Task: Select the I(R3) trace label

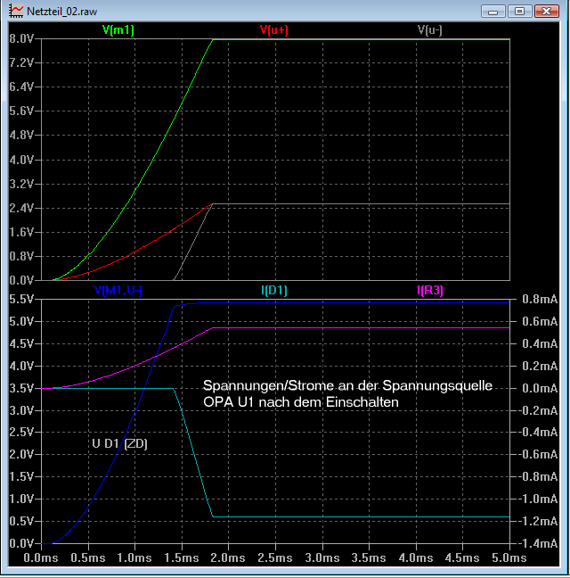Action: point(430,291)
